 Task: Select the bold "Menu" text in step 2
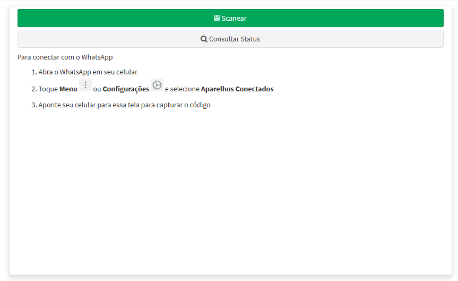click(x=68, y=89)
